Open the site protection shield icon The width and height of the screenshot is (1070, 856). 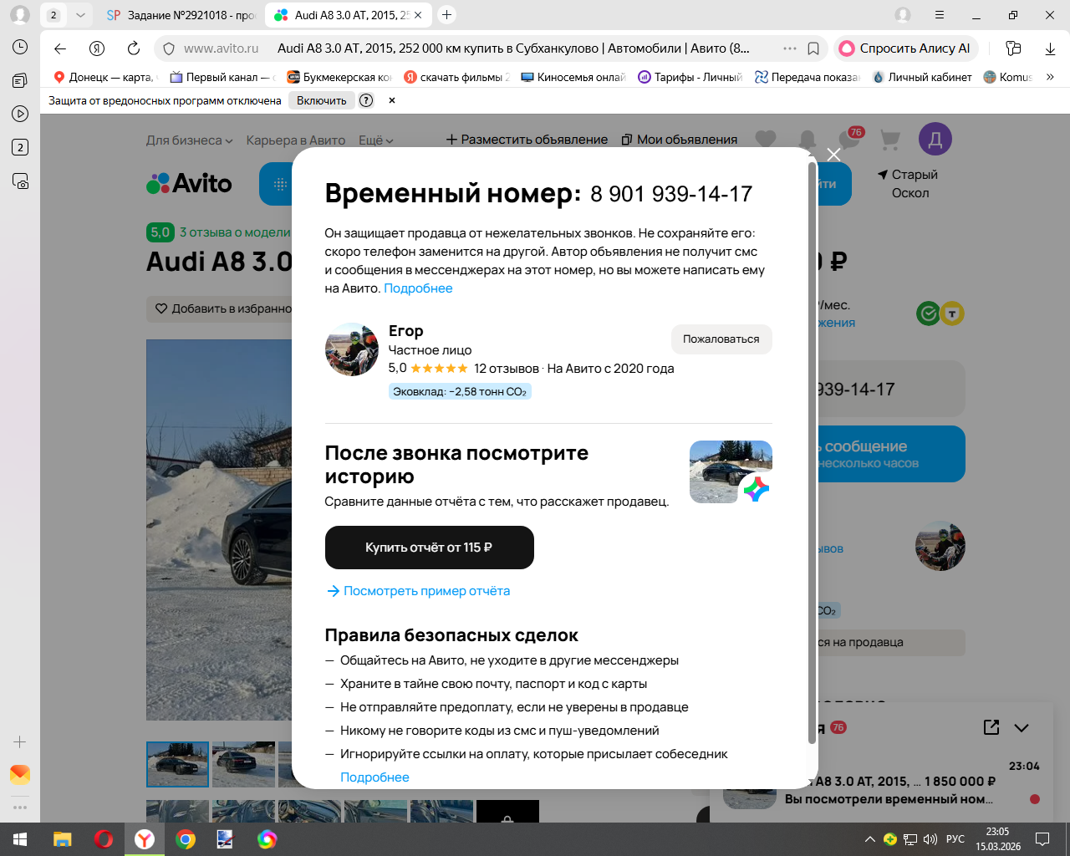coord(169,48)
